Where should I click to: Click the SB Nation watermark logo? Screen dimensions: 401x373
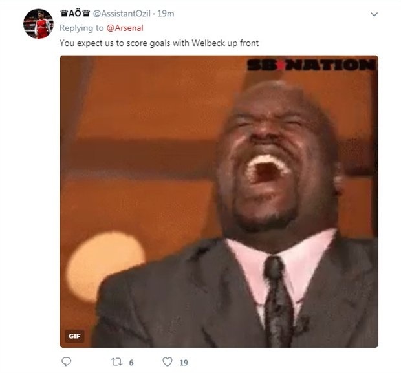click(x=312, y=65)
